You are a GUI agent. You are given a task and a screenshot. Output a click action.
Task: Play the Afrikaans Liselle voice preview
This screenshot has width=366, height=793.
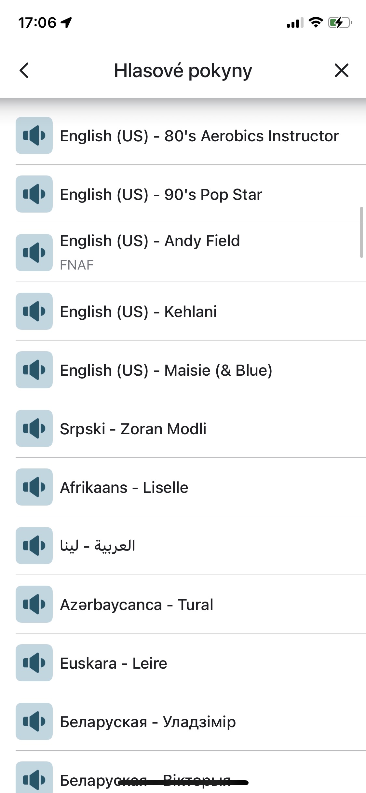34,487
